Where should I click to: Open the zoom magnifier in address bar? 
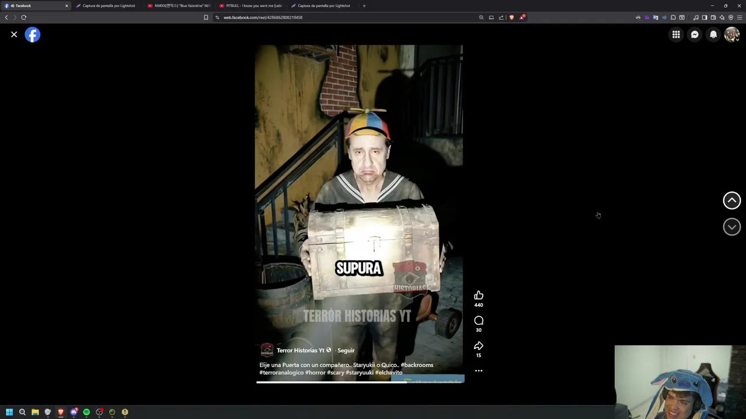[481, 17]
